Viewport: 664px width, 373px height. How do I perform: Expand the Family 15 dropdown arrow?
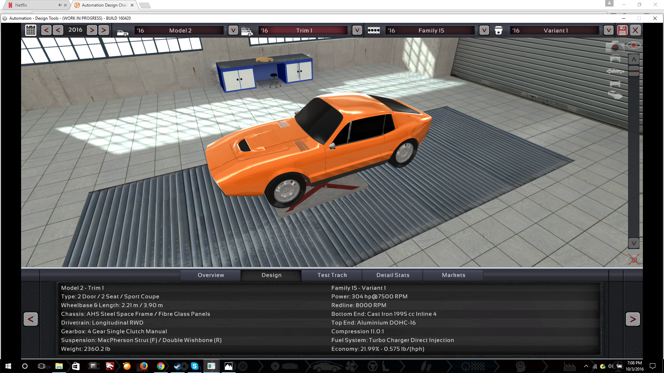pos(484,30)
